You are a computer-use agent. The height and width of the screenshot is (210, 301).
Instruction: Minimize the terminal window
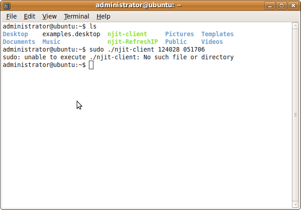pos(270,5)
